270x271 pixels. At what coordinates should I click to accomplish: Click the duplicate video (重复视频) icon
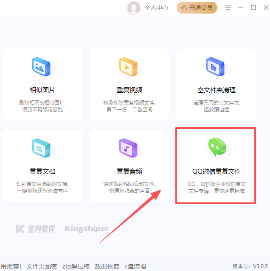click(129, 66)
